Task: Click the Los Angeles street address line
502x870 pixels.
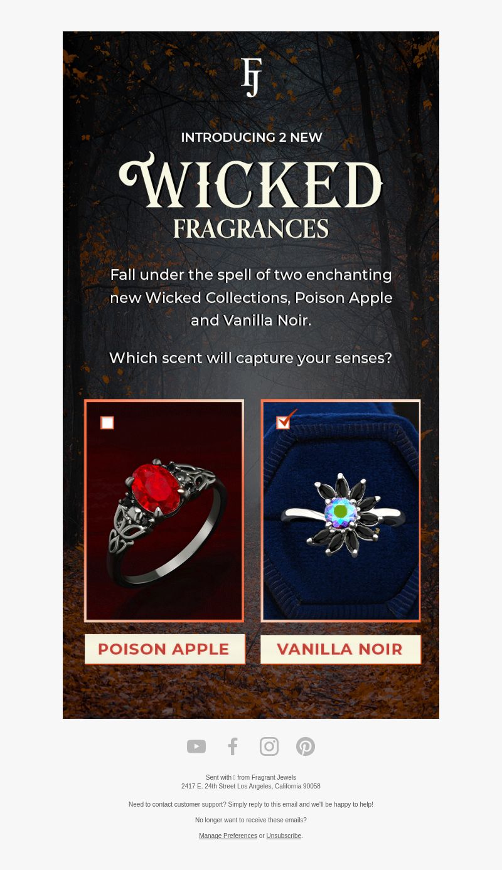Action: 251,787
